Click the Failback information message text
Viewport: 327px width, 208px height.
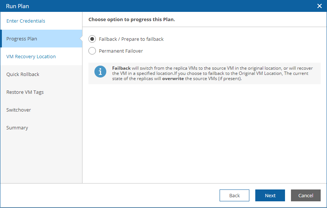[x=213, y=73]
